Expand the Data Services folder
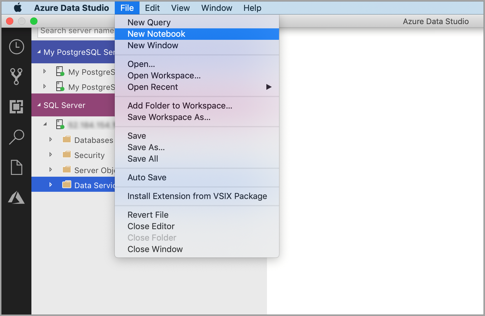Viewport: 485px width, 316px height. tap(51, 185)
